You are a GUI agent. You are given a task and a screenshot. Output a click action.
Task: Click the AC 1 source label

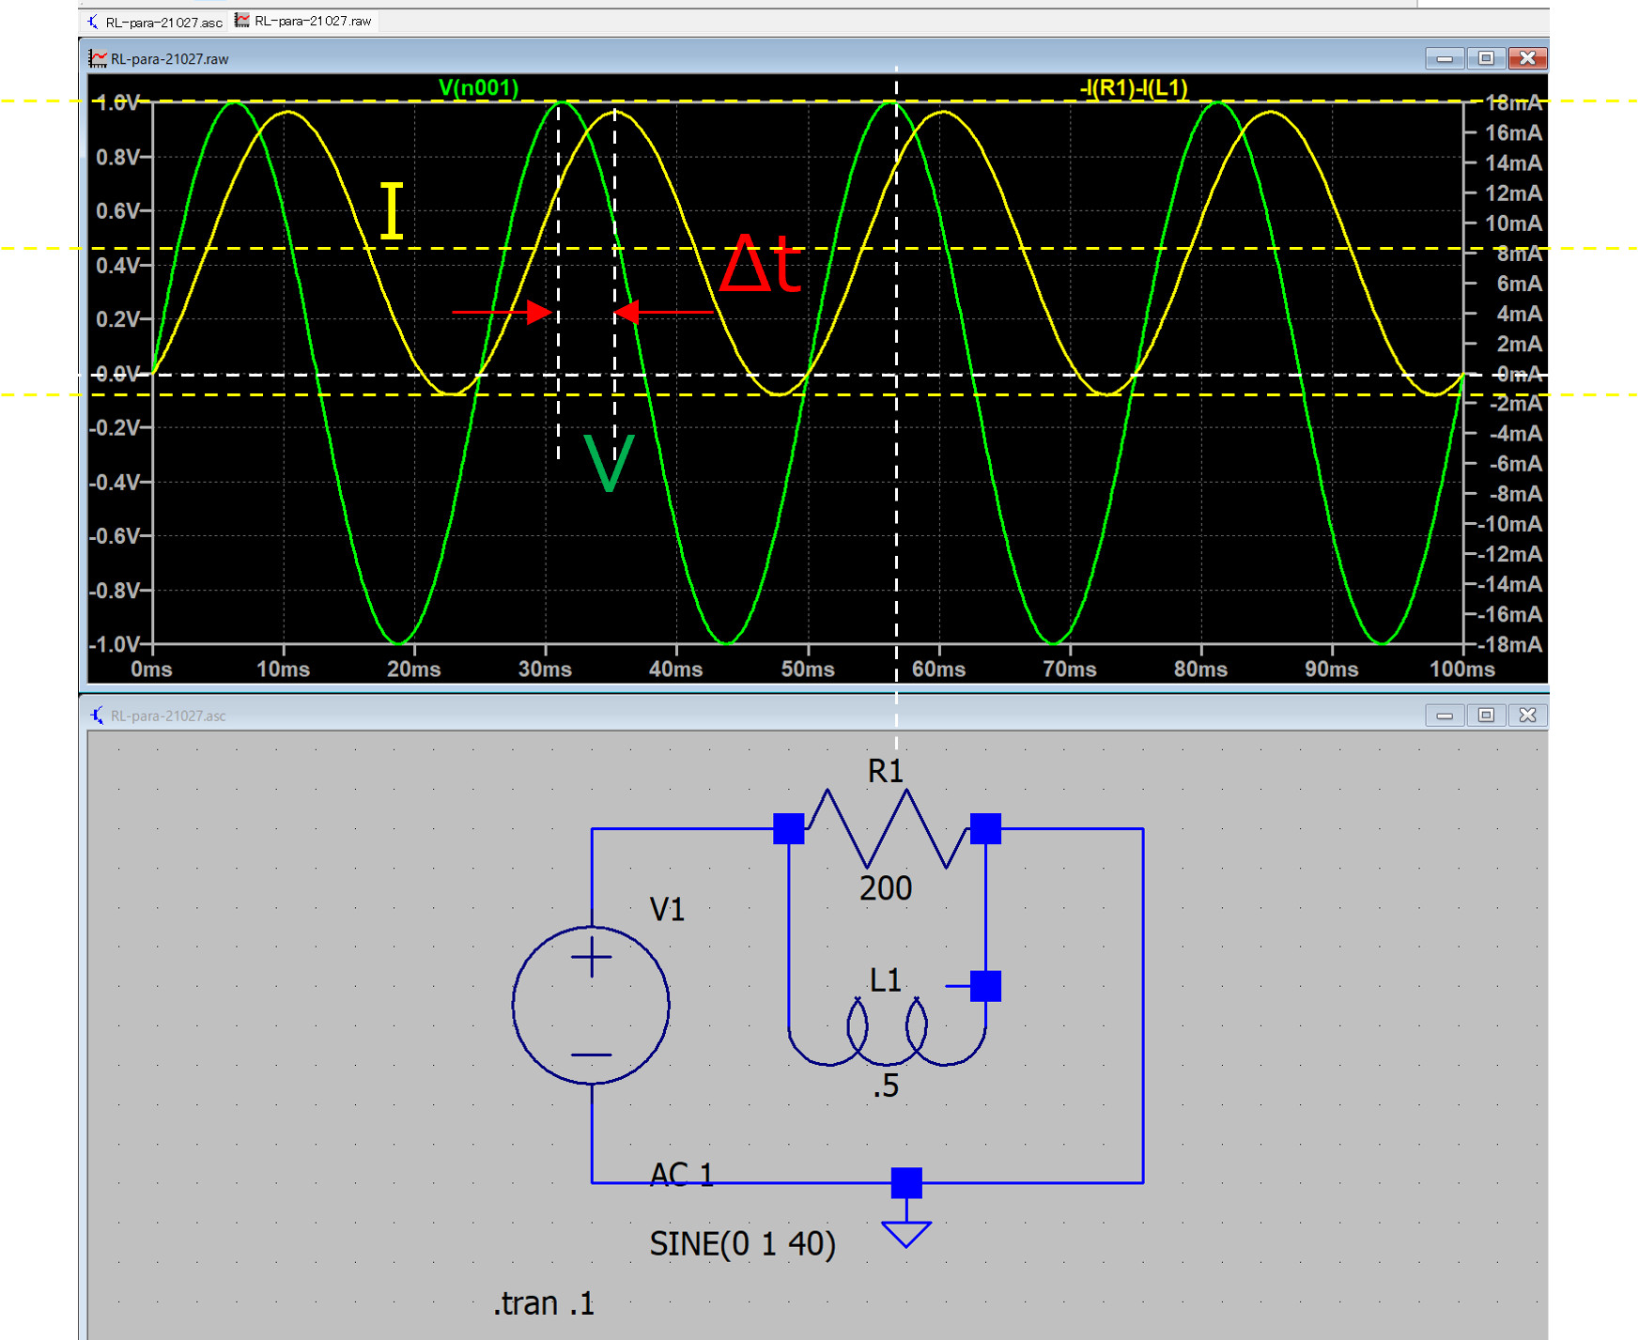tap(682, 1175)
